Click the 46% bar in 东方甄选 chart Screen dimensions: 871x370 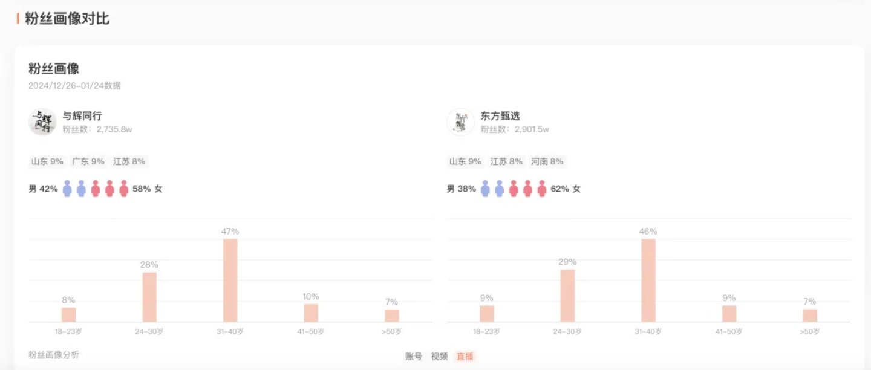[x=648, y=281]
